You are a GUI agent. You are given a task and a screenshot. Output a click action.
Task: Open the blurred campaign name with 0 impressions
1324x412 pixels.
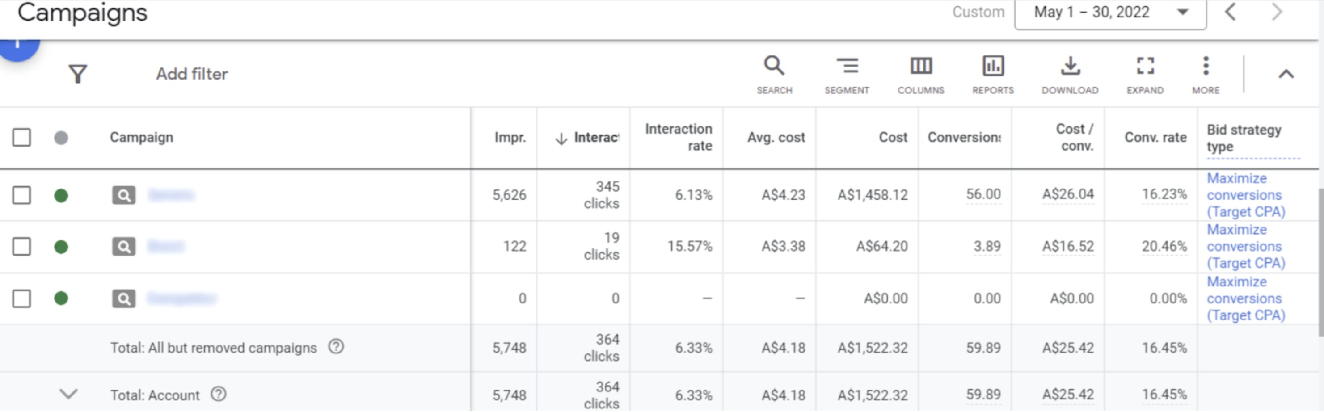[182, 298]
